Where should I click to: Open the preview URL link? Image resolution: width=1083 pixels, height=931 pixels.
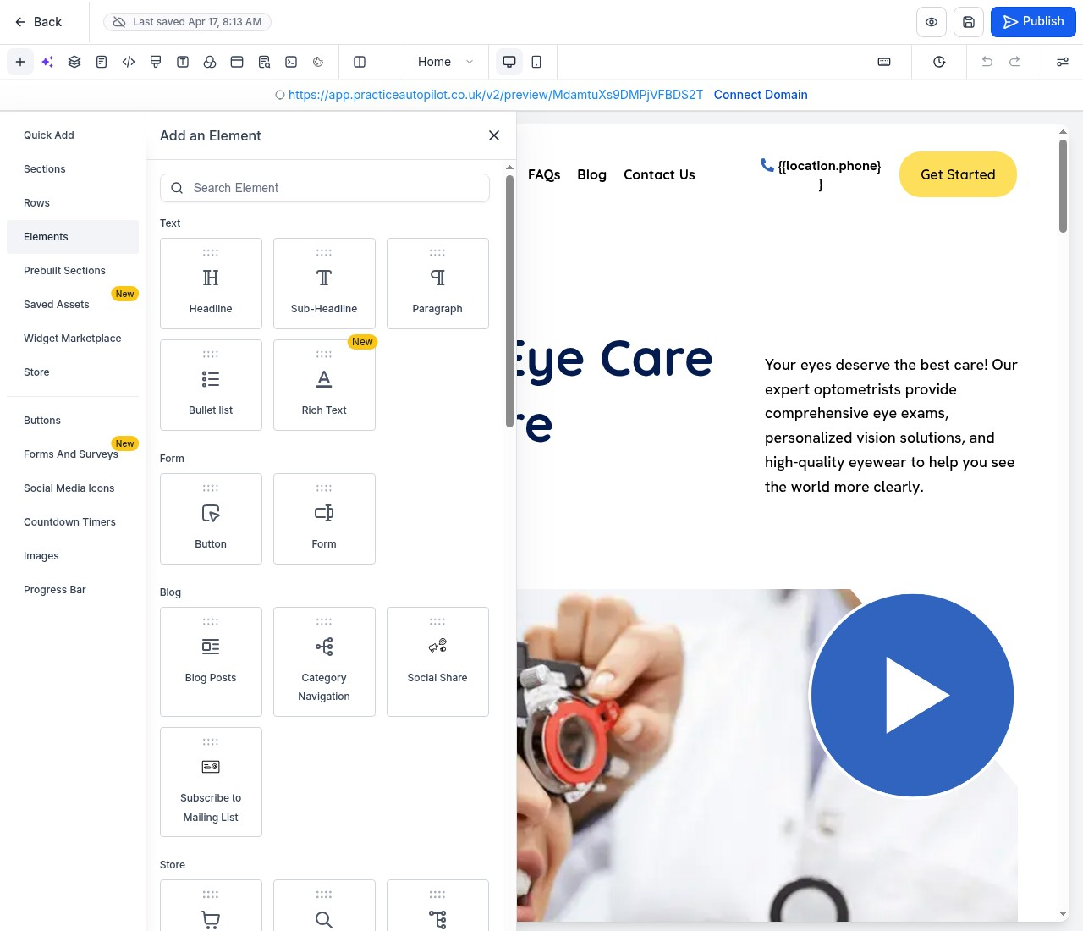pos(496,95)
